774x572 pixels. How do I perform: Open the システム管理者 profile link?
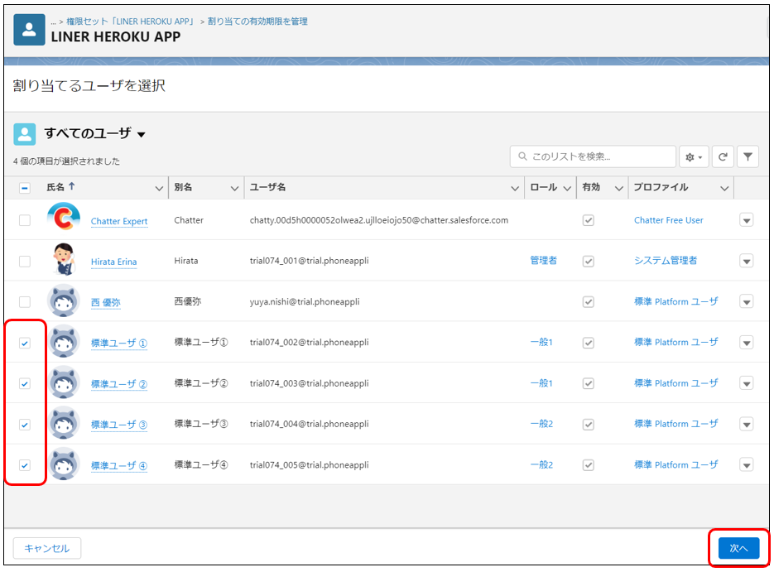[666, 261]
